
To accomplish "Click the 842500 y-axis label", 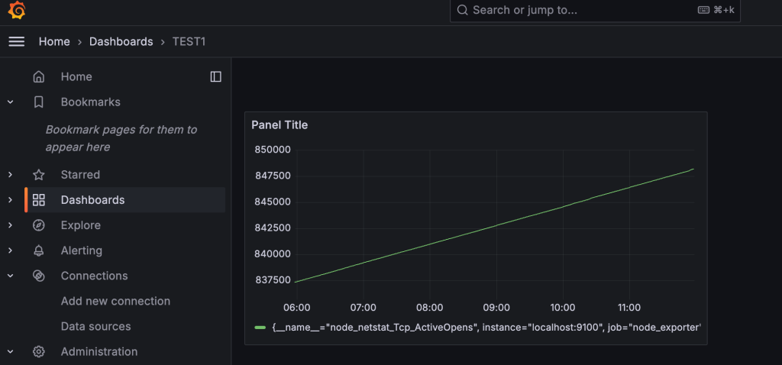I will [273, 228].
